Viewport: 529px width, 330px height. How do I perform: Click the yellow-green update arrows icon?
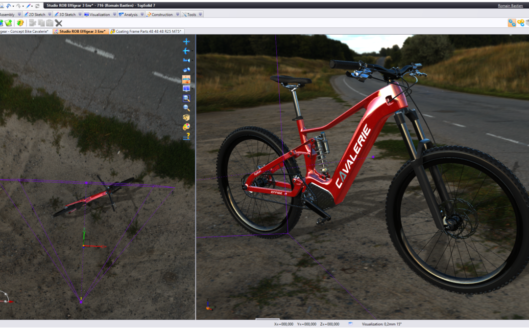tap(20, 23)
